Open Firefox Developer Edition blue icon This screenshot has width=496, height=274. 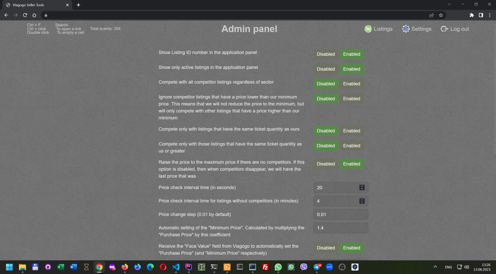coord(137,267)
